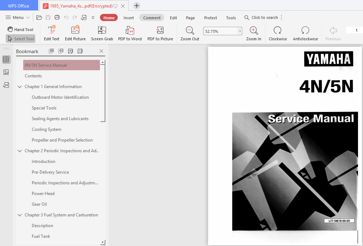This screenshot has width=363, height=246.
Task: Collapse Chapter 1 General Information
Action: (x=20, y=87)
